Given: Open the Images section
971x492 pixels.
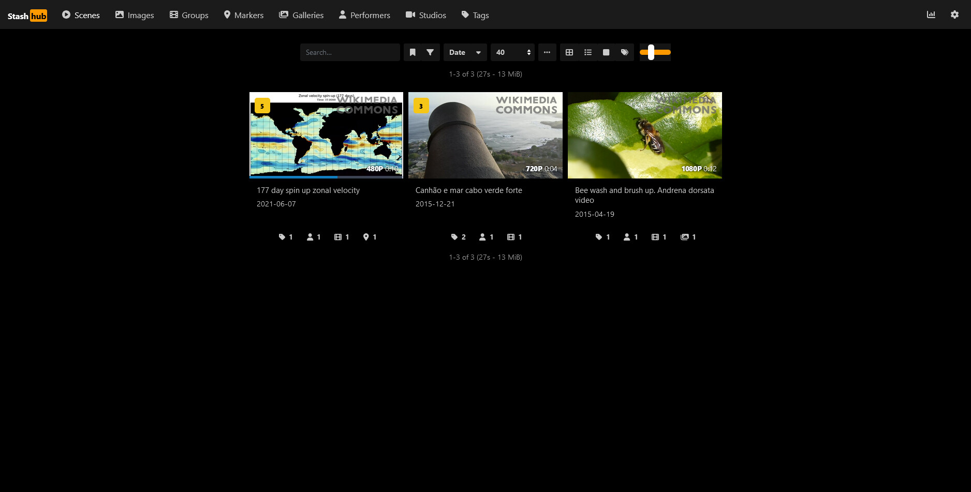Looking at the screenshot, I should click(x=135, y=15).
